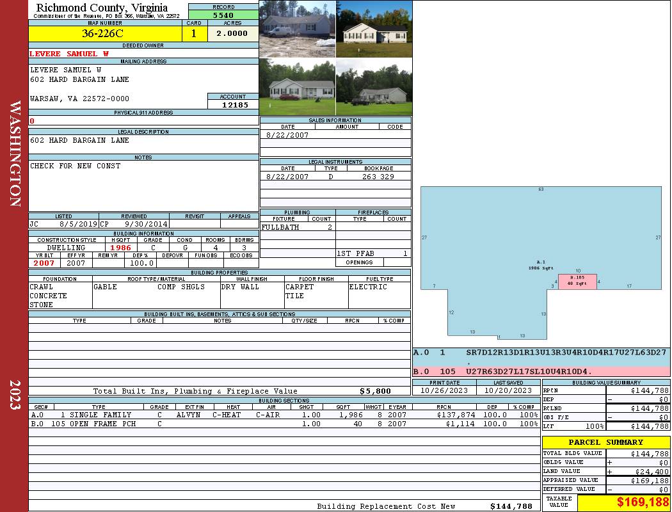View the house photo with parked truck

point(374,87)
